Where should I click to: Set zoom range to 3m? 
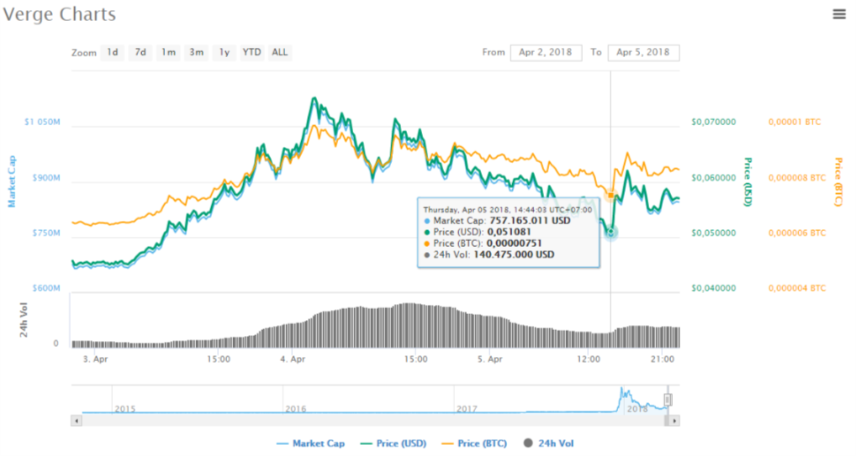click(196, 52)
